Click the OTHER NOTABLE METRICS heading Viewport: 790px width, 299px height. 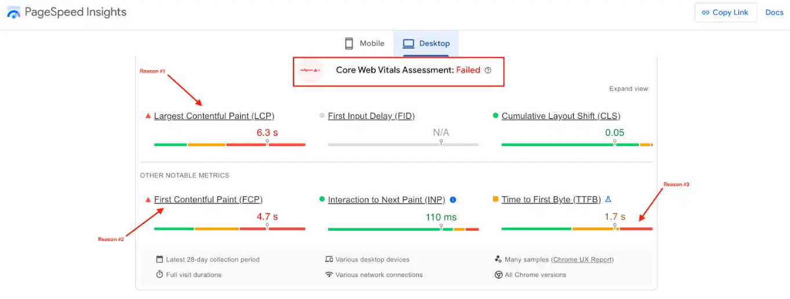tap(184, 176)
